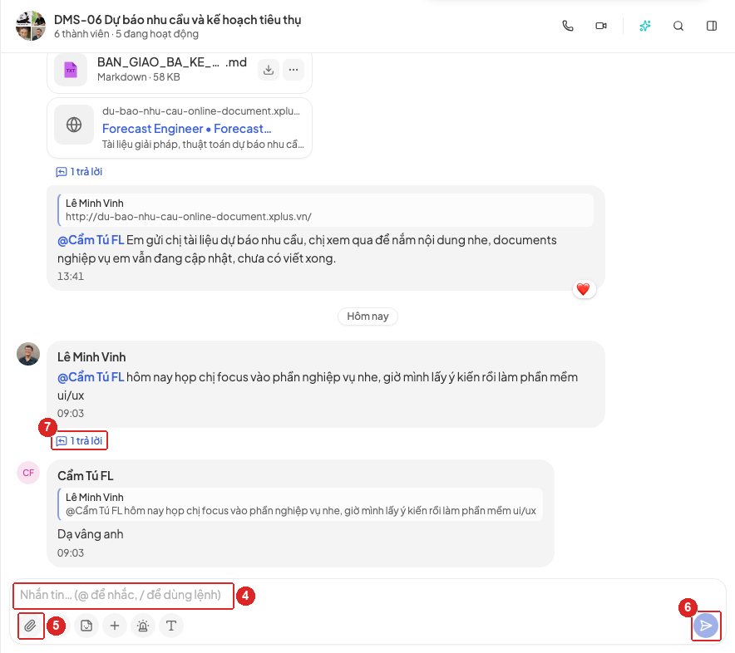Screen dimensions: 735x653
Task: Click the 6 thành viên member count
Action: [81, 34]
